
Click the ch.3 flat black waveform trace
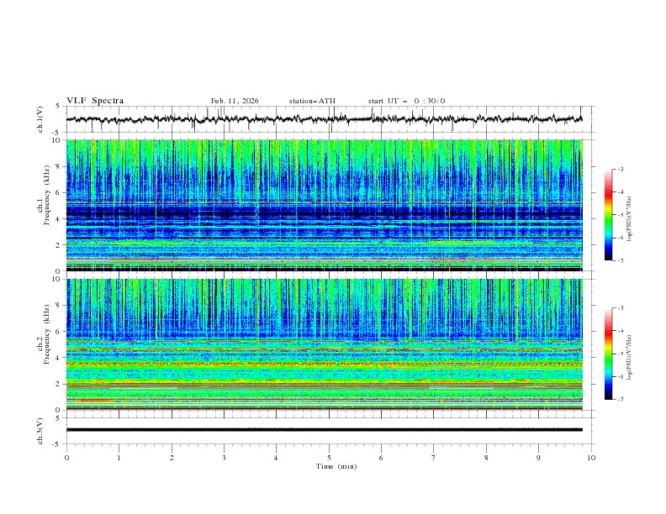pos(324,430)
